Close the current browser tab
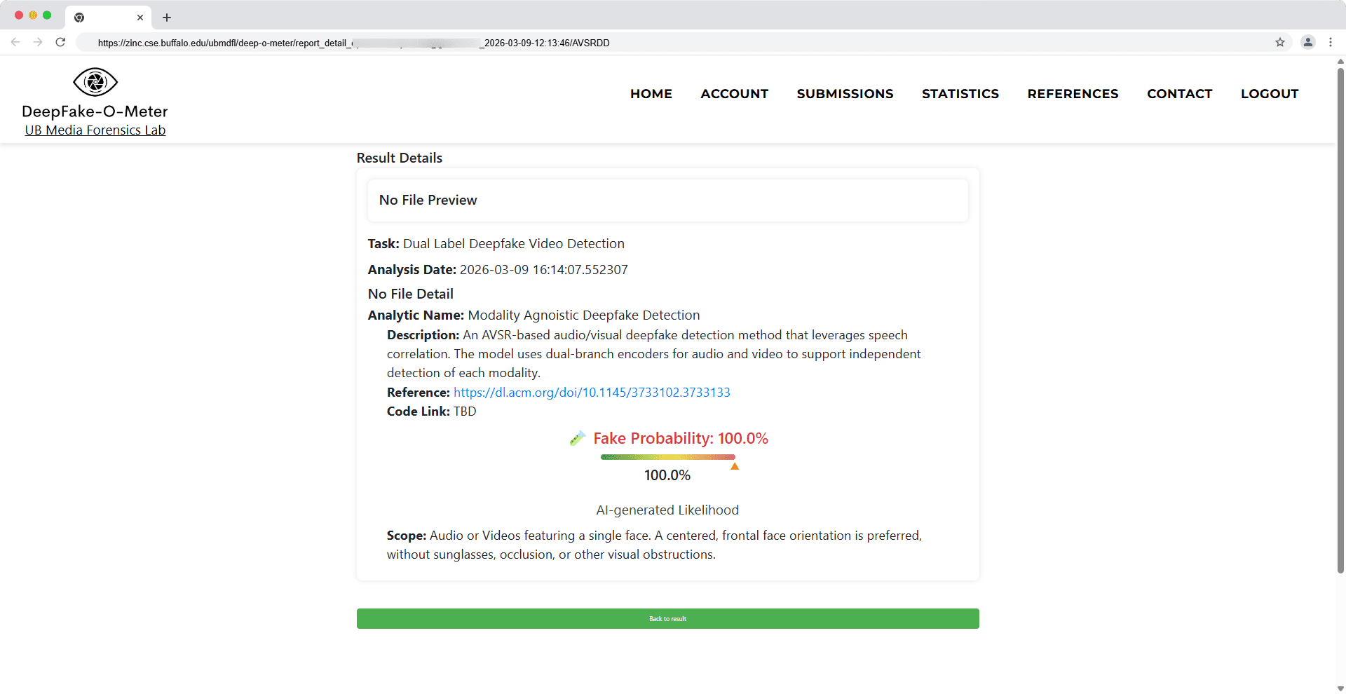The image size is (1346, 694). point(140,18)
